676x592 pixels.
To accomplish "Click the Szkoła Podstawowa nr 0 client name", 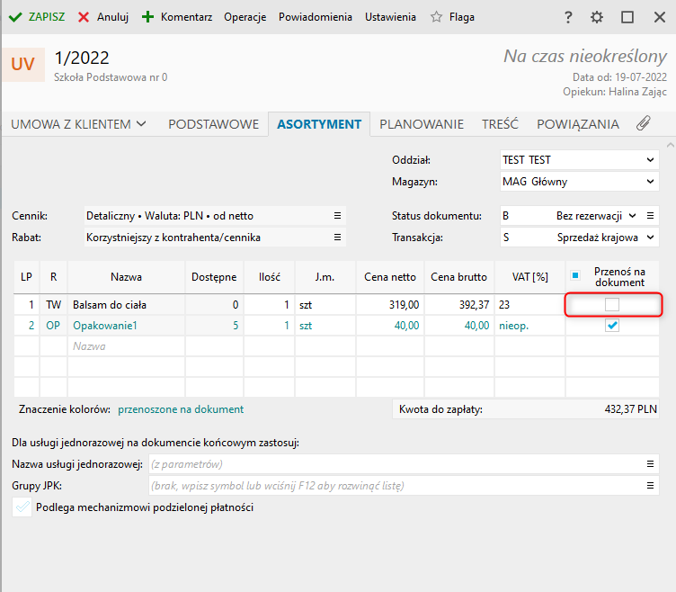I will 111,77.
